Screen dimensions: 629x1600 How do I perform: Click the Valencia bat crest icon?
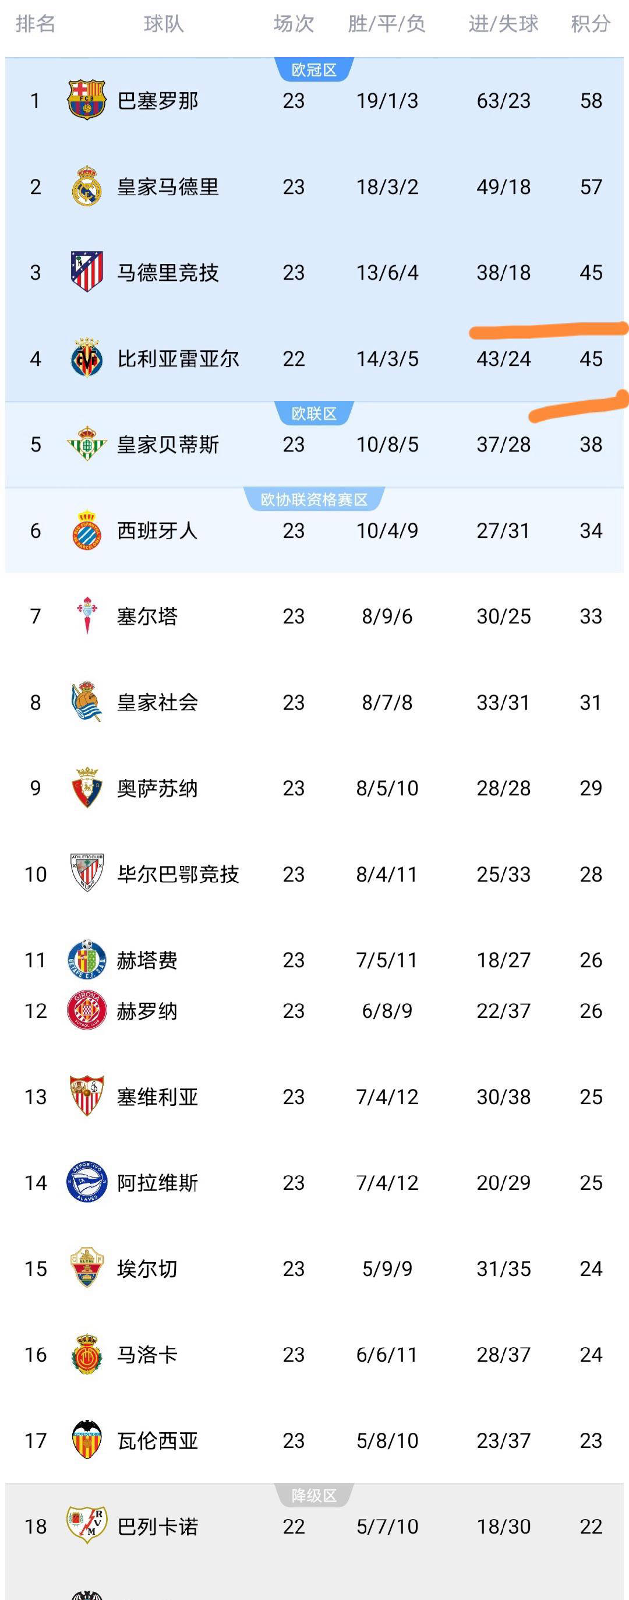pos(87,1440)
